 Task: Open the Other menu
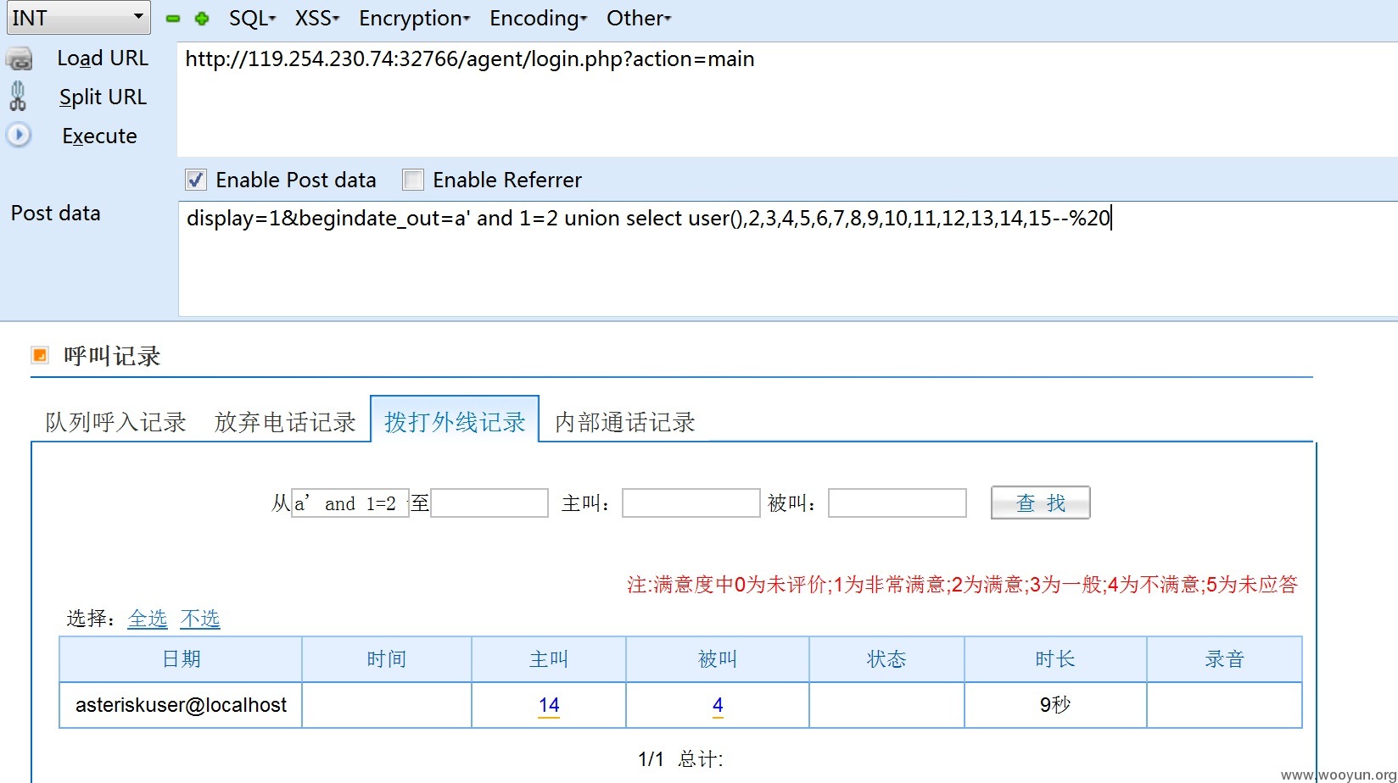tap(639, 19)
